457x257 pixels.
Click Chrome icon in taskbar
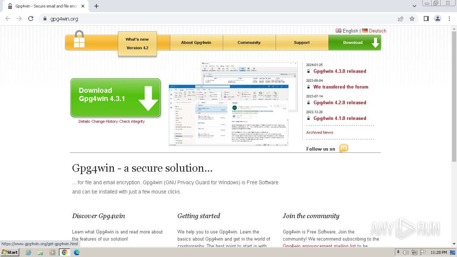(x=65, y=252)
